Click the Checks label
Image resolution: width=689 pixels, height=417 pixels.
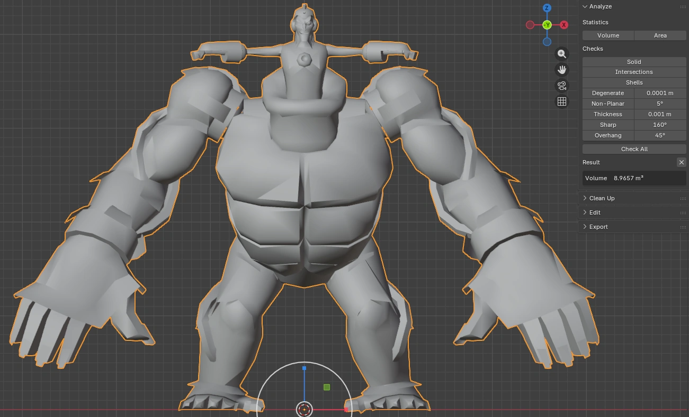pos(593,49)
